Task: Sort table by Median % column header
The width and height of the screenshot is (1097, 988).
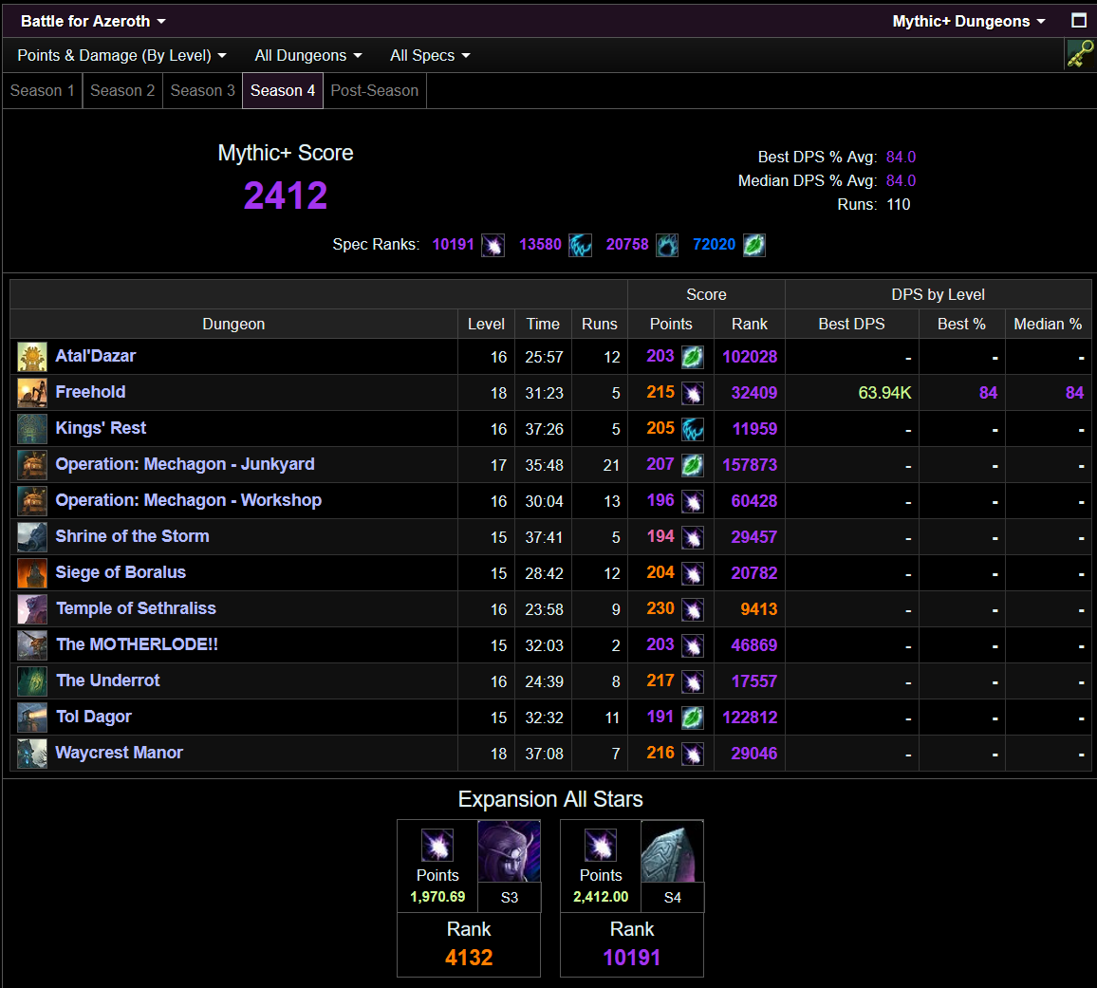Action: 1048,324
